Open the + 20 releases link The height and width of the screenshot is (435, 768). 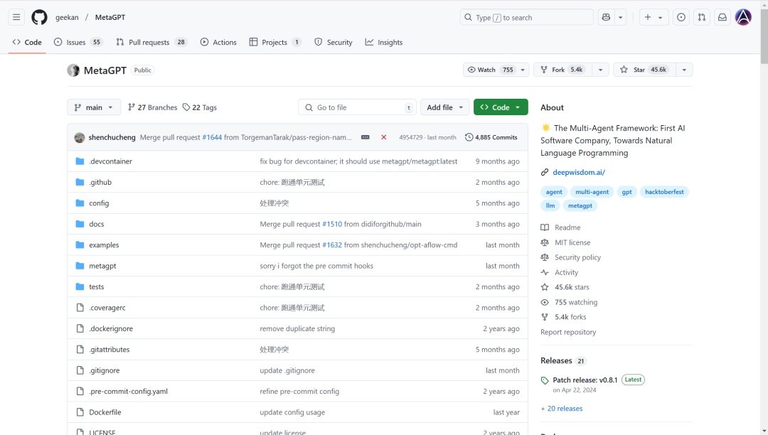(x=562, y=409)
